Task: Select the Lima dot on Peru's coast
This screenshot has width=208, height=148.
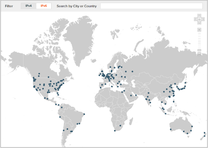Action: coord(60,117)
